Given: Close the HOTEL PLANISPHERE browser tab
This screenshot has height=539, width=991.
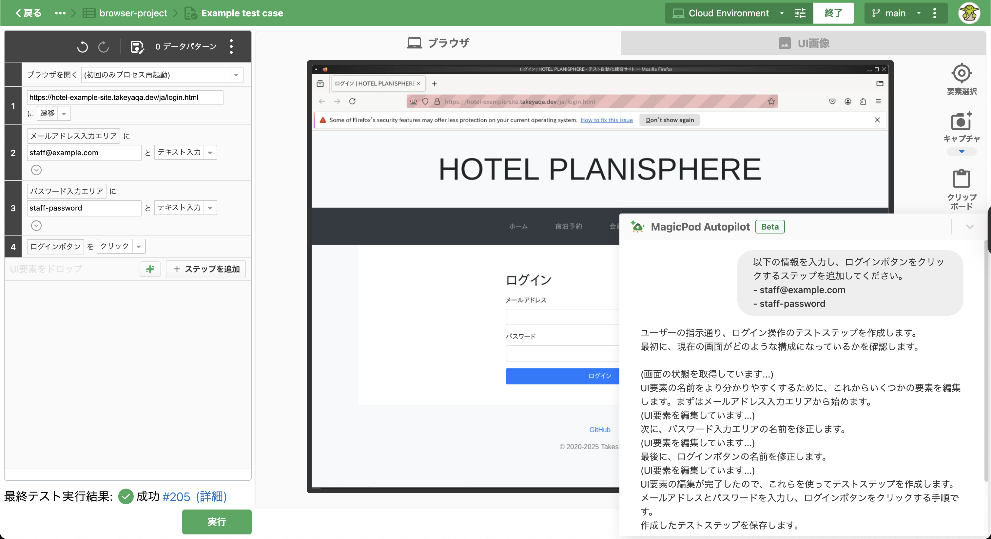Looking at the screenshot, I should tap(418, 84).
